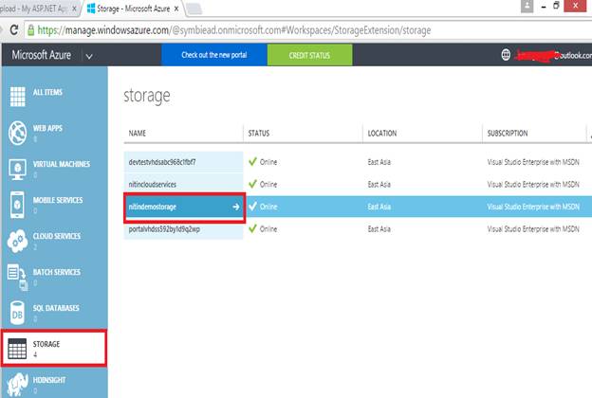The width and height of the screenshot is (592, 398).
Task: Select CLOUD SERVICES label in sidebar
Action: (57, 236)
